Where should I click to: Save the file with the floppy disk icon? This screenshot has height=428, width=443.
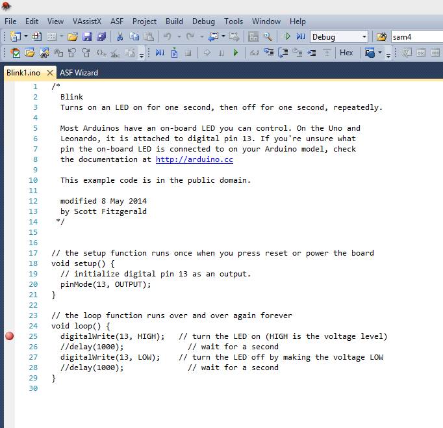87,37
